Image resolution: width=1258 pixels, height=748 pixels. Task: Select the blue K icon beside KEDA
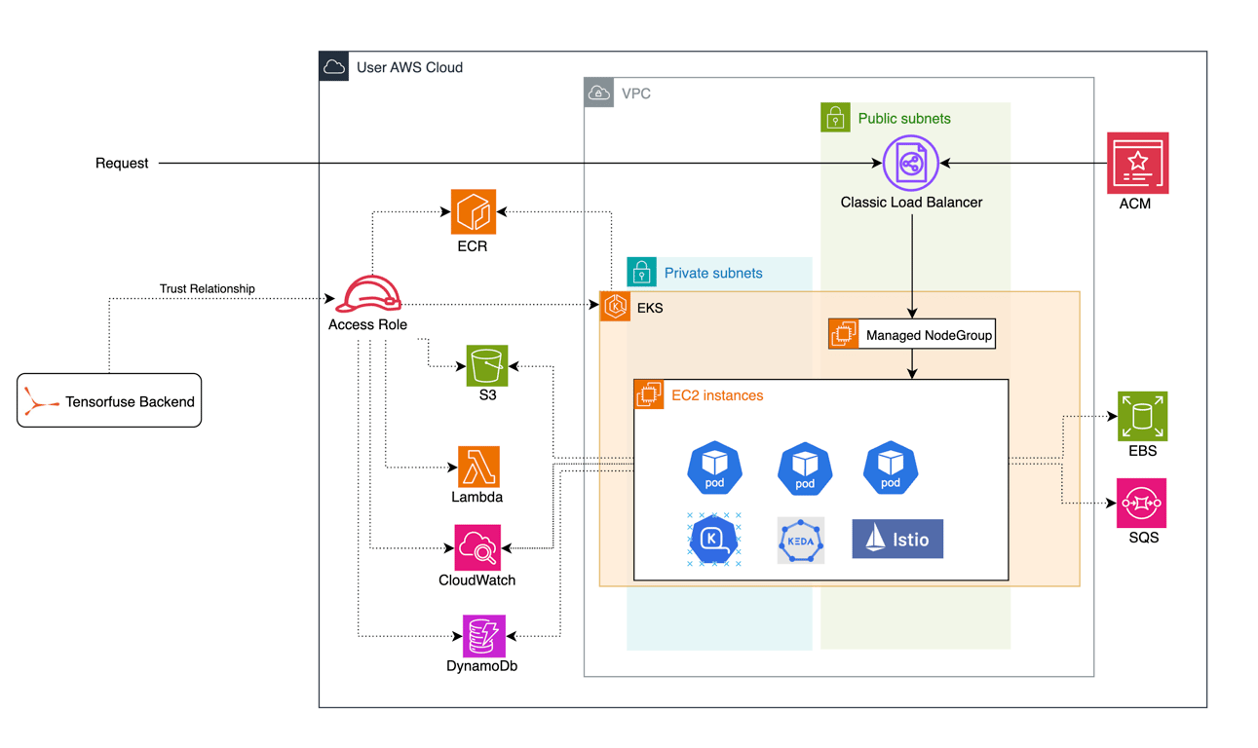point(714,539)
